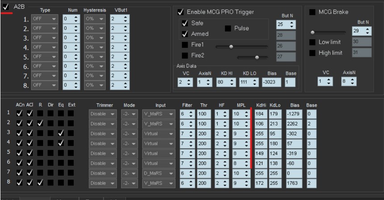Toggle ACn checkbox for axis row 1
The image size is (384, 200).
pyautogui.click(x=19, y=113)
